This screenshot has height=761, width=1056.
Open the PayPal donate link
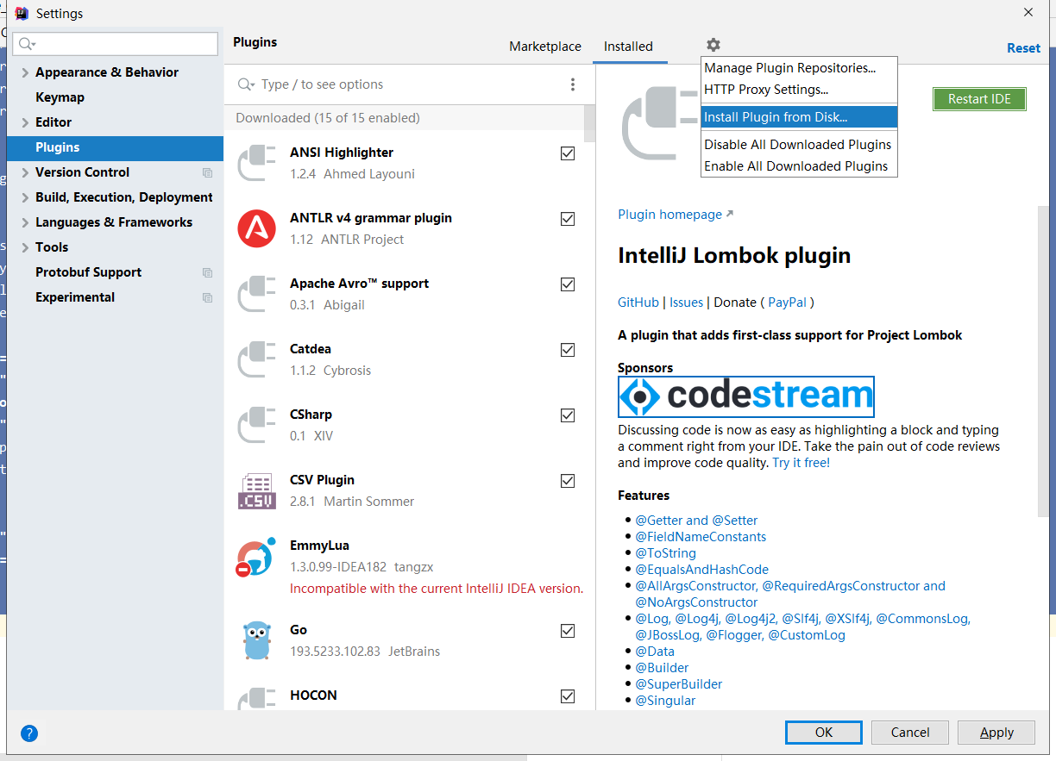(787, 303)
